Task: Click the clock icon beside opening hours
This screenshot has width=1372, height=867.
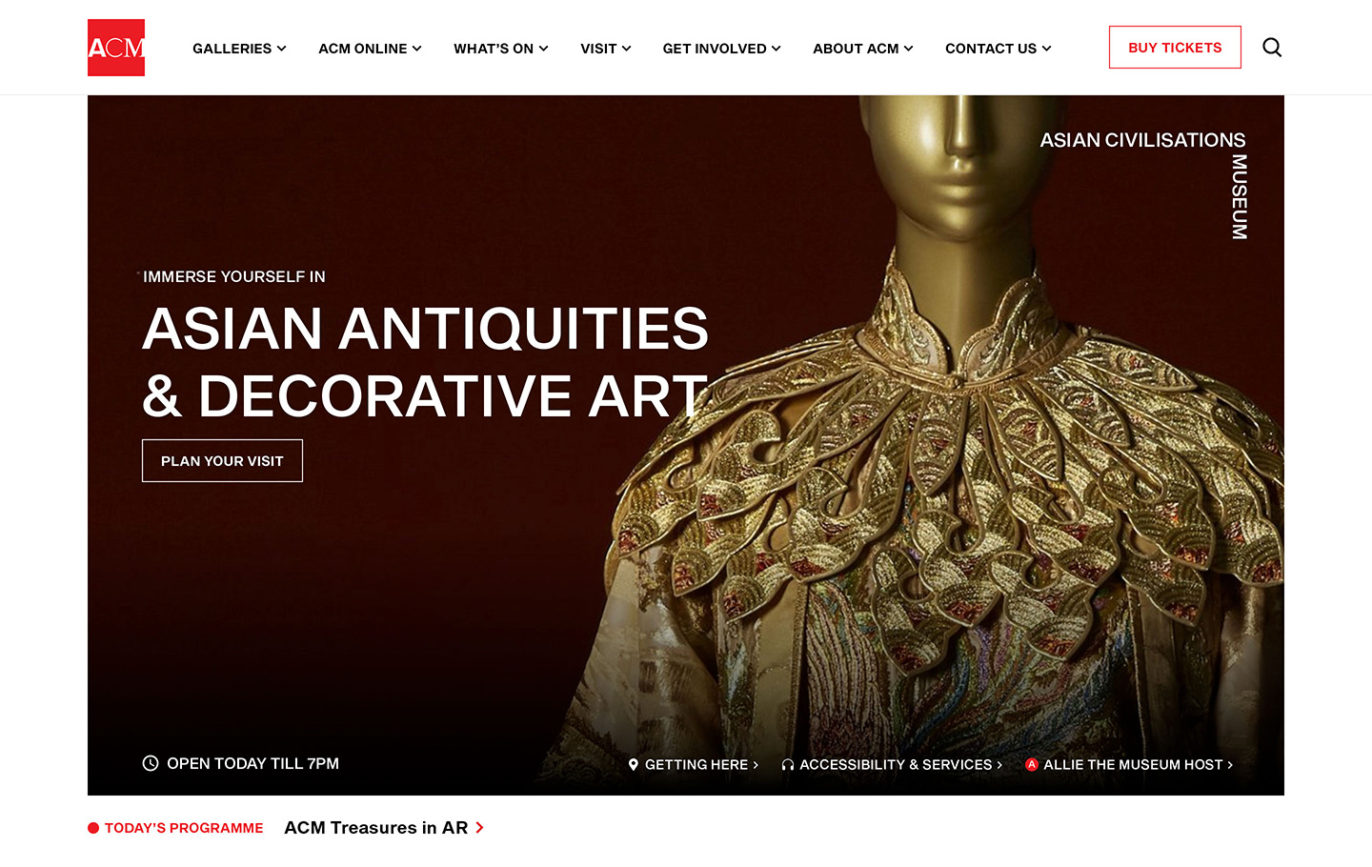Action: [x=151, y=763]
